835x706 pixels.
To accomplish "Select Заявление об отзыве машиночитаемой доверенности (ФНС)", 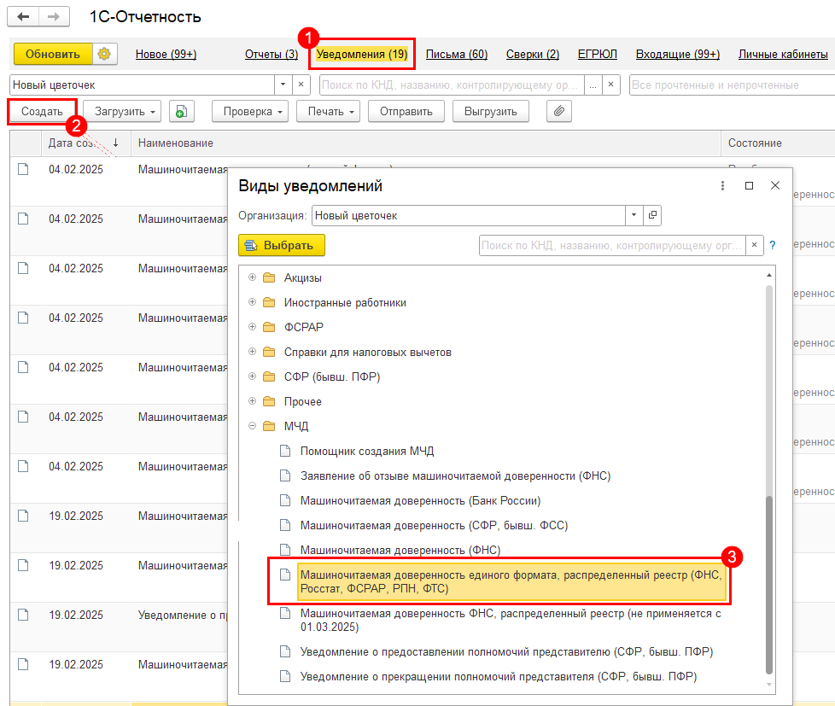I will click(455, 476).
